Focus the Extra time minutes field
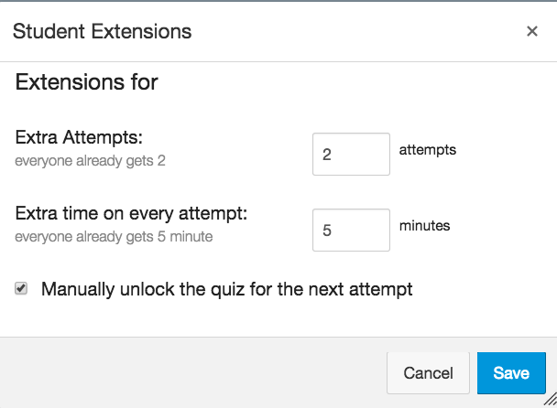The width and height of the screenshot is (557, 408). pos(351,231)
